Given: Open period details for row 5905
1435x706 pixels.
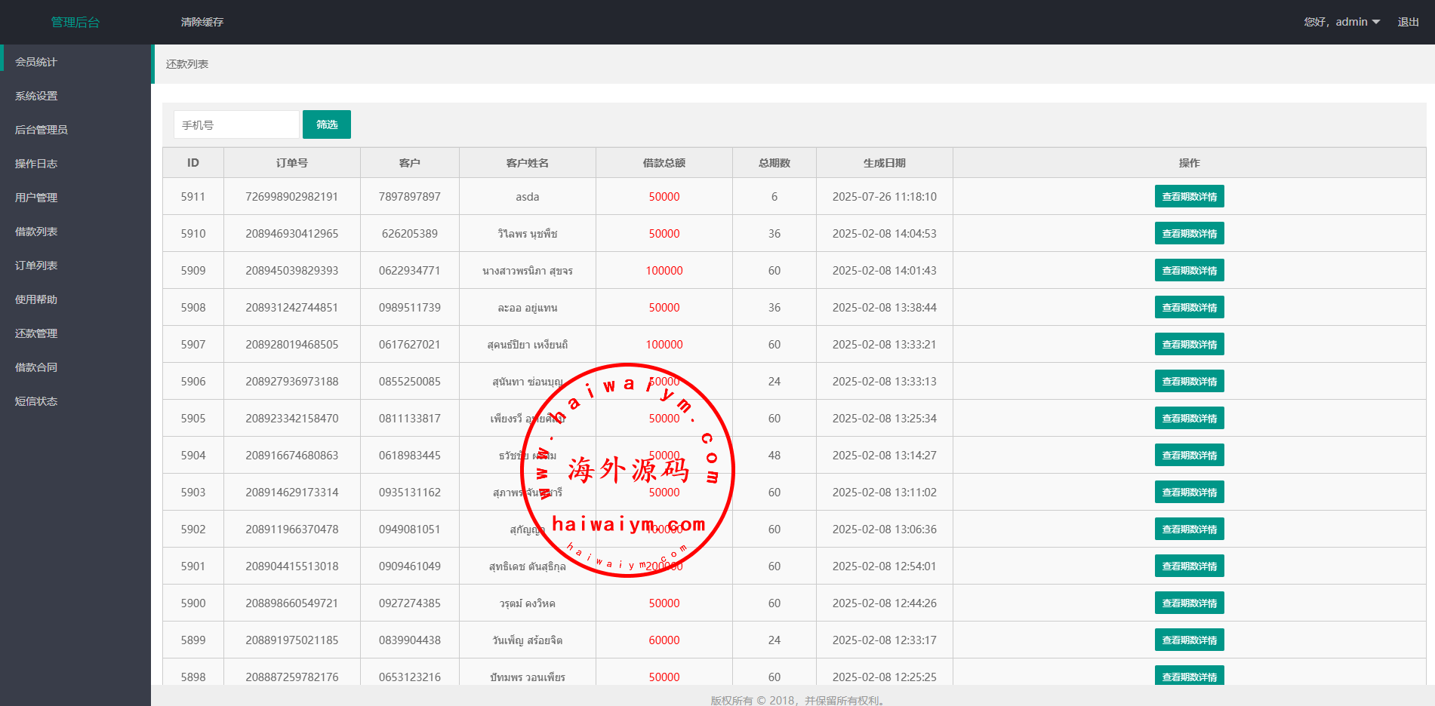Looking at the screenshot, I should pyautogui.click(x=1189, y=418).
